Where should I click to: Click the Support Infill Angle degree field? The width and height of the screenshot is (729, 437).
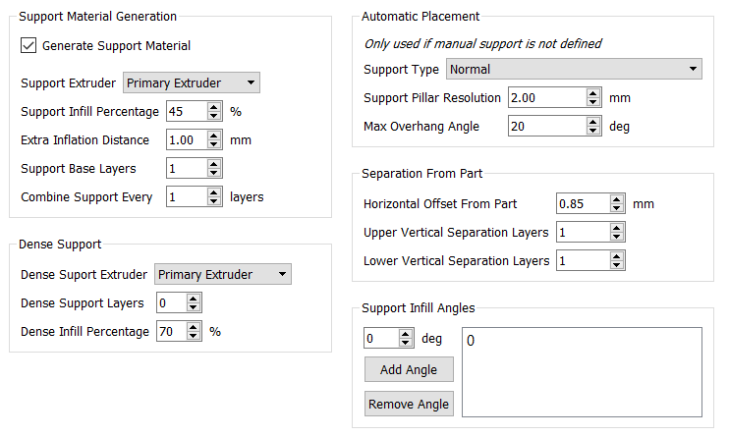pyautogui.click(x=380, y=339)
